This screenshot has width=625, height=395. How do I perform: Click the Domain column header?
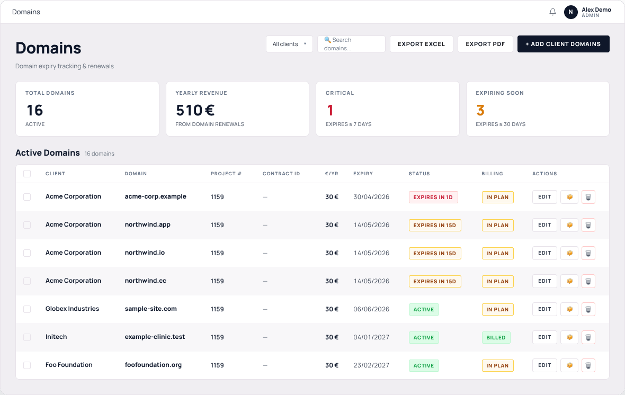(136, 174)
